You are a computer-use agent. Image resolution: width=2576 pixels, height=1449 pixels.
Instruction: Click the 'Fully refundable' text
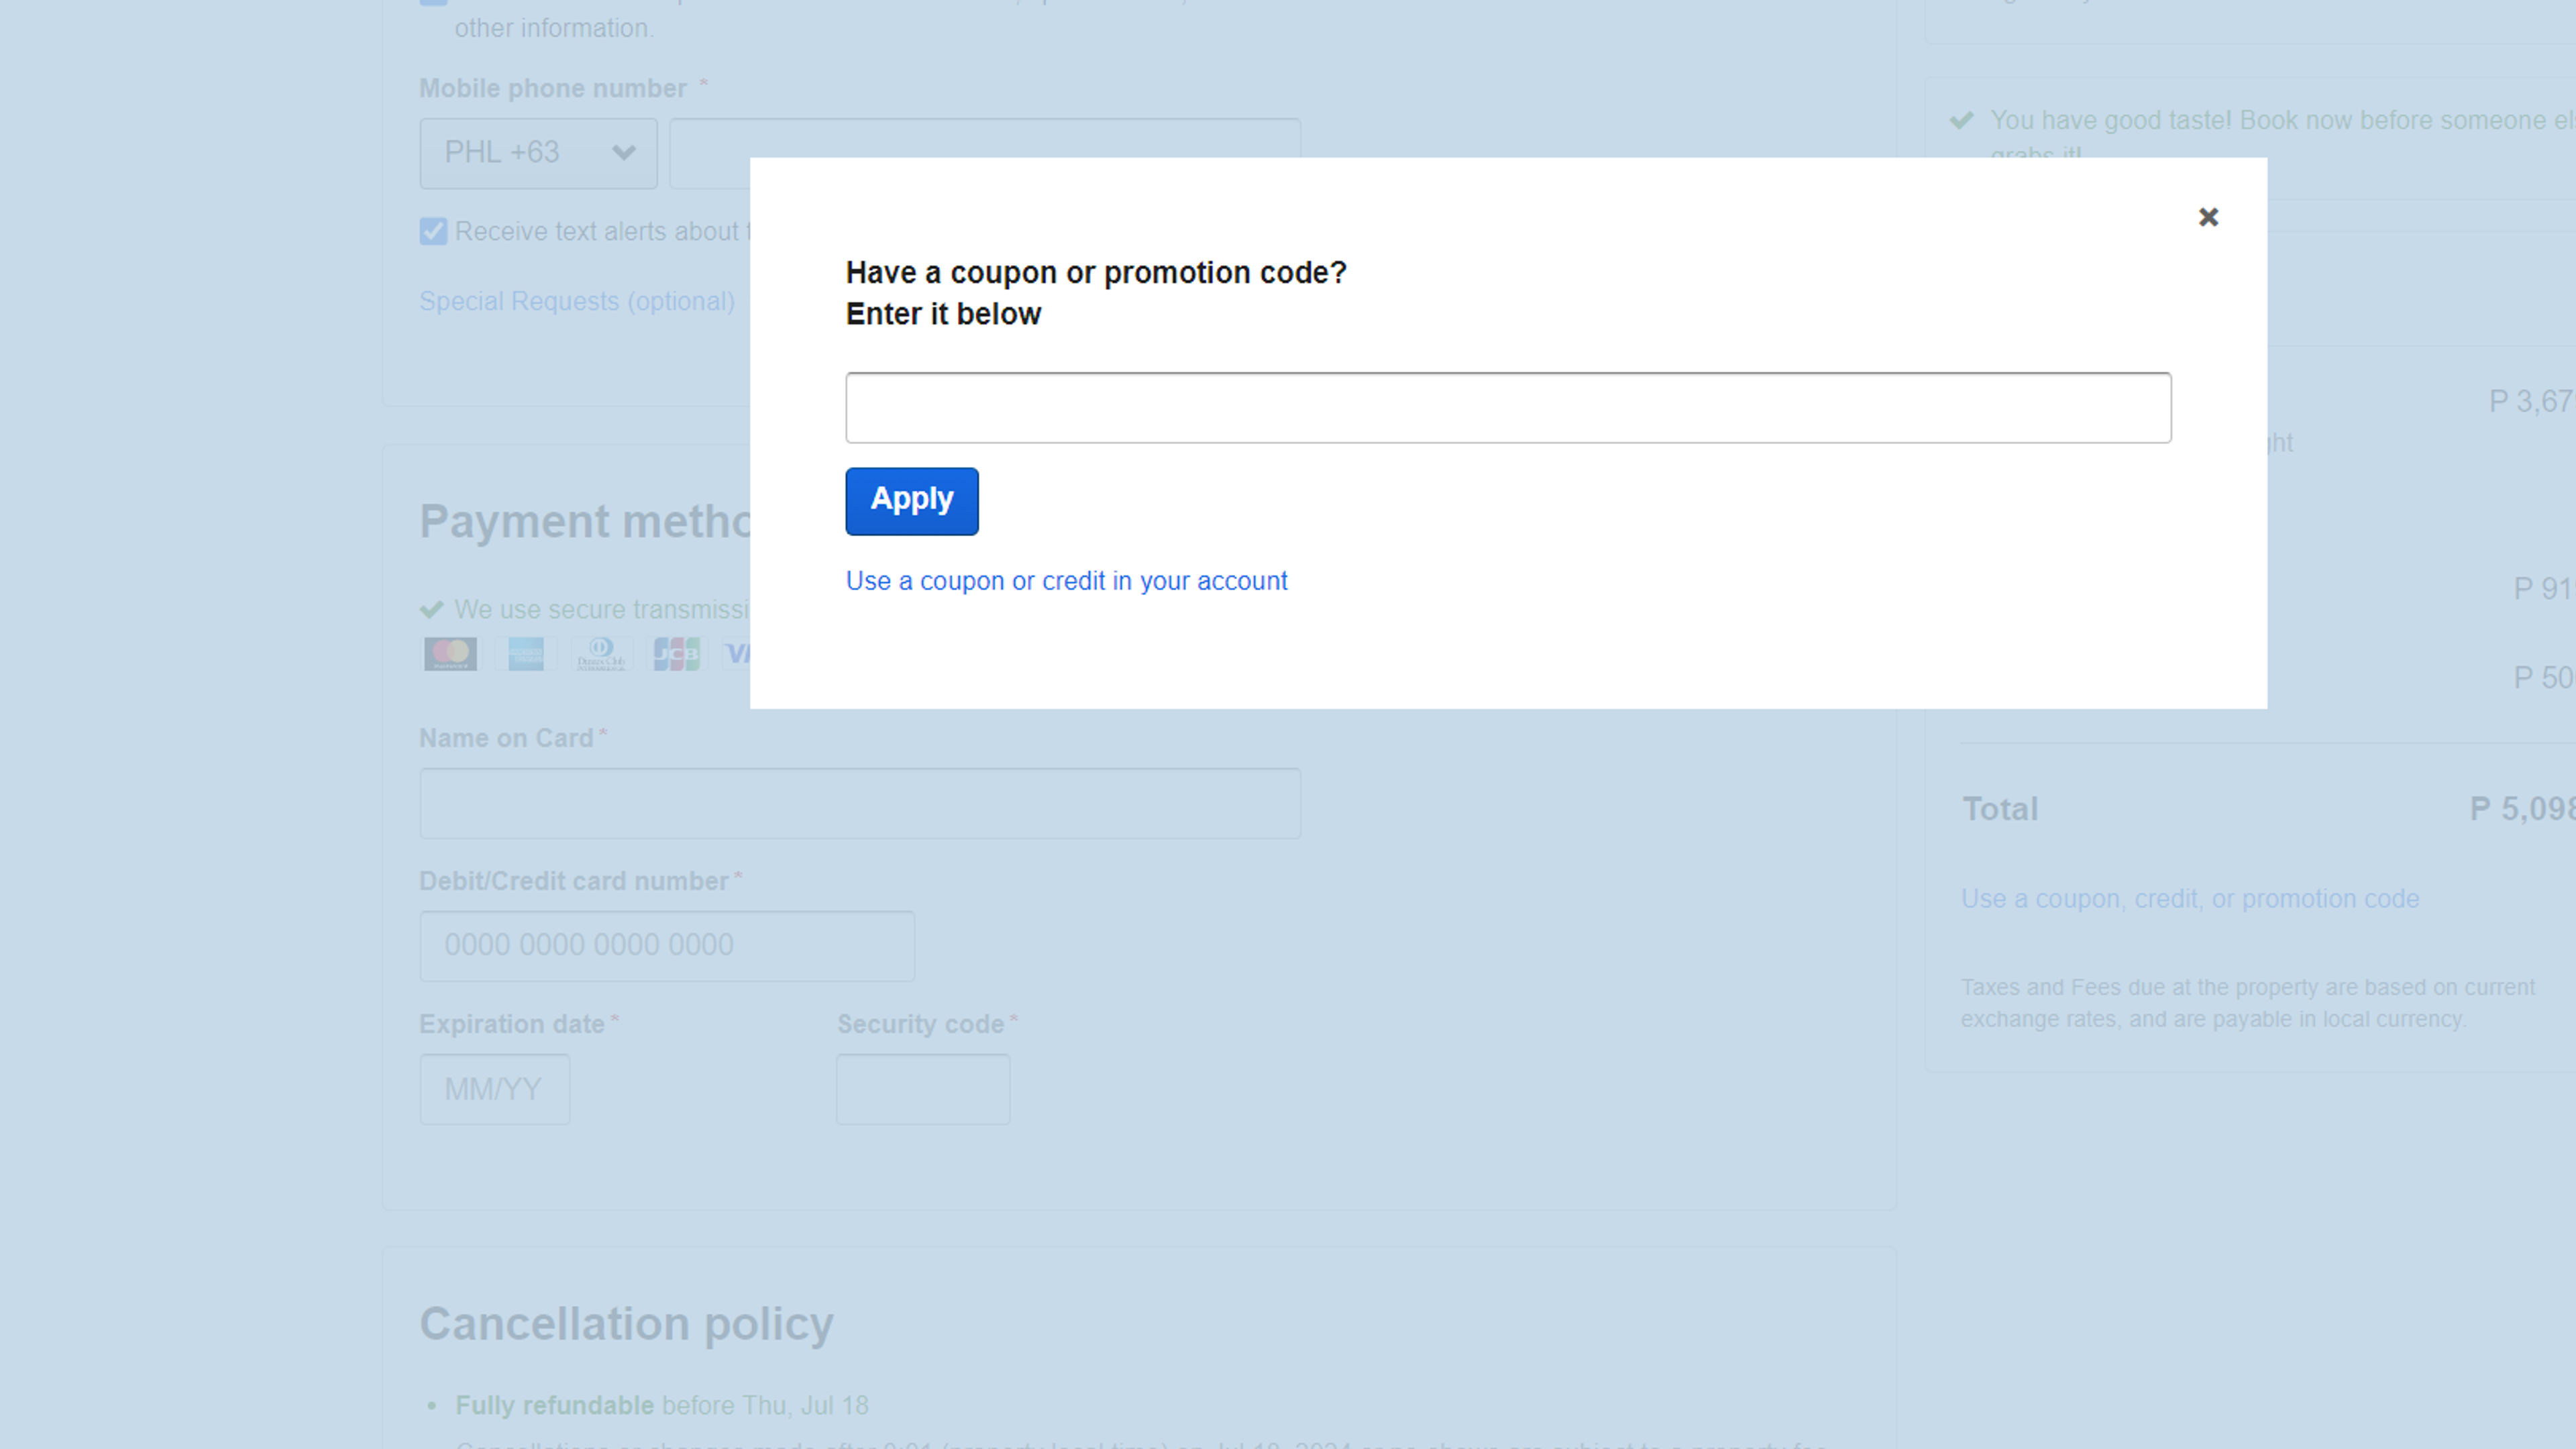click(x=554, y=1405)
